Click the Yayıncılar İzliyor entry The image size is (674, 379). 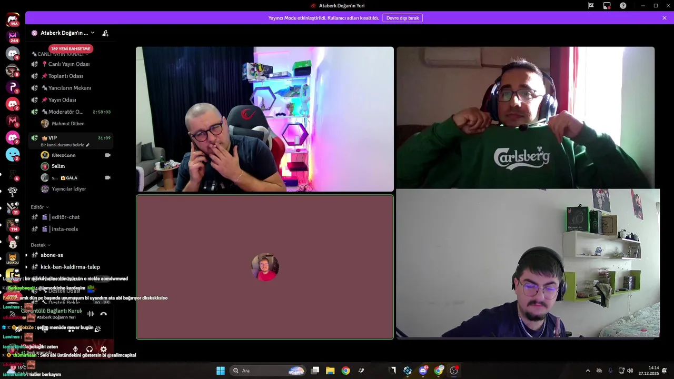tap(69, 189)
